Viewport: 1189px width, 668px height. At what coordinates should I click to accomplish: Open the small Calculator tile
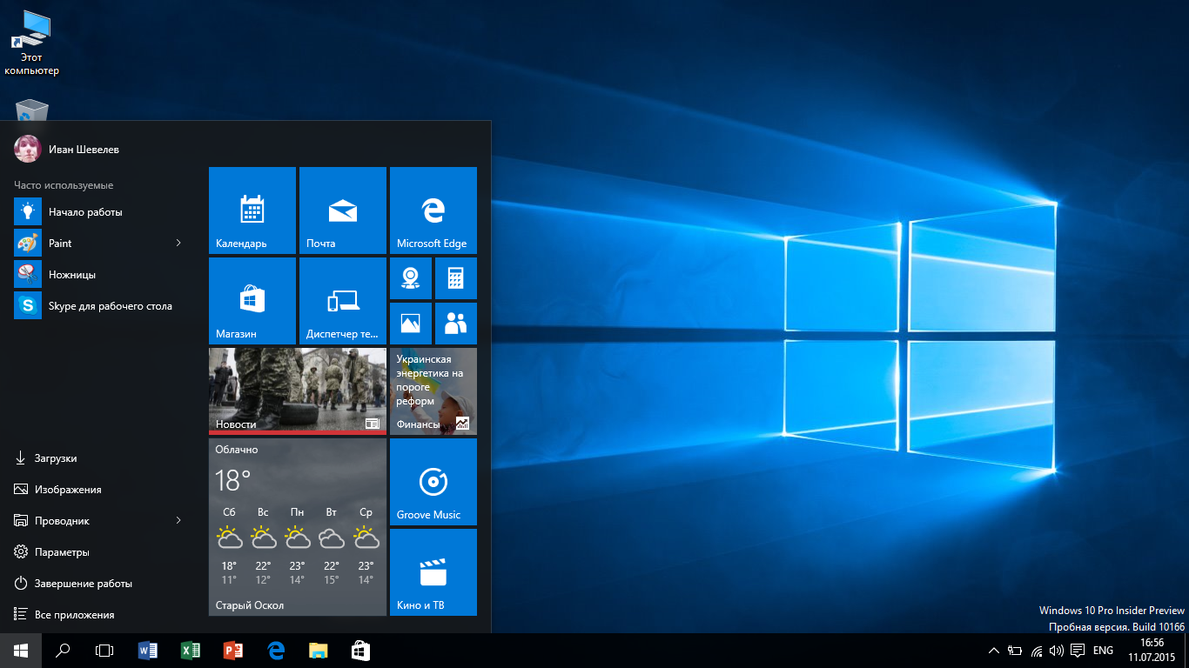coord(455,278)
